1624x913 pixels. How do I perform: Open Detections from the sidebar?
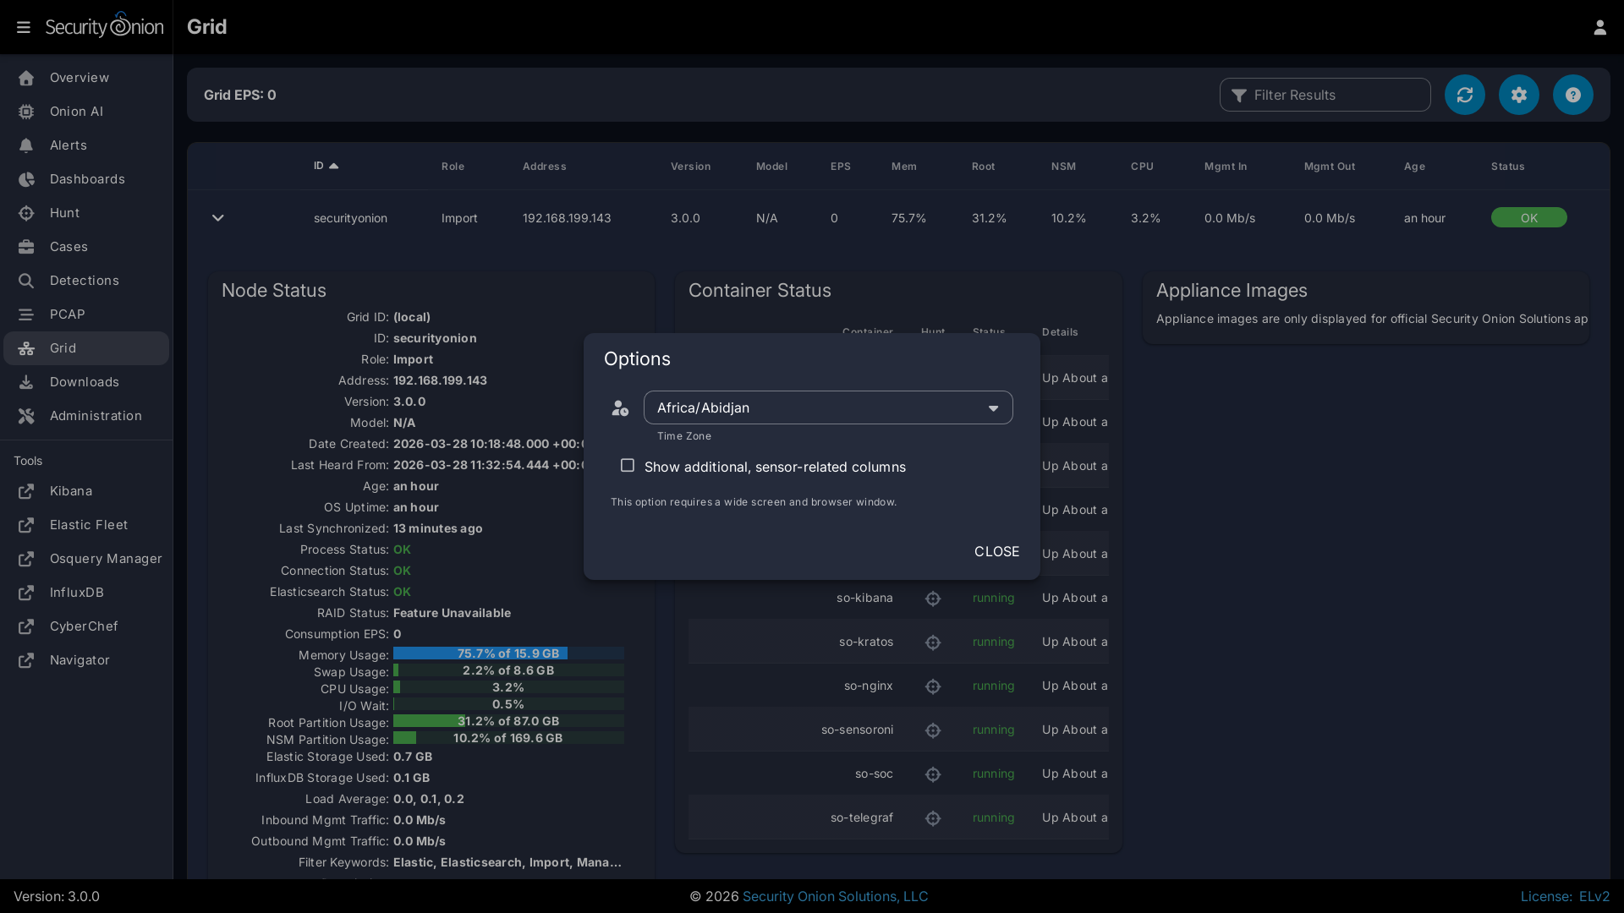coord(84,281)
